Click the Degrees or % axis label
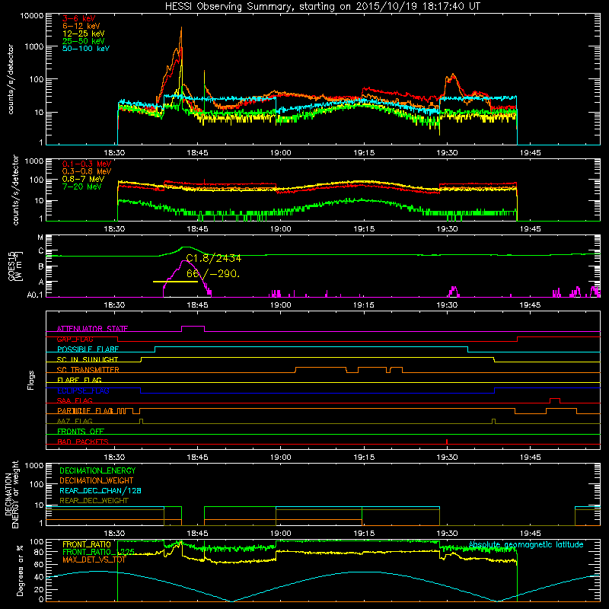The width and height of the screenshot is (609, 609). pos(20,570)
